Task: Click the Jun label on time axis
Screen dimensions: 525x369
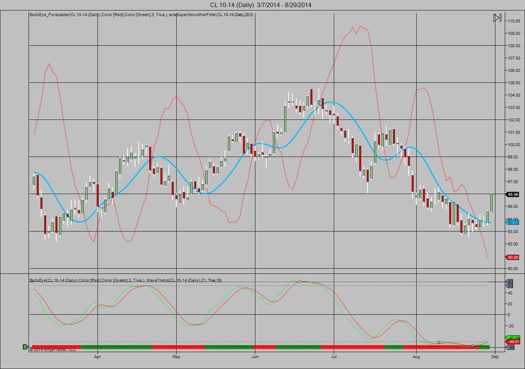Action: (x=255, y=357)
